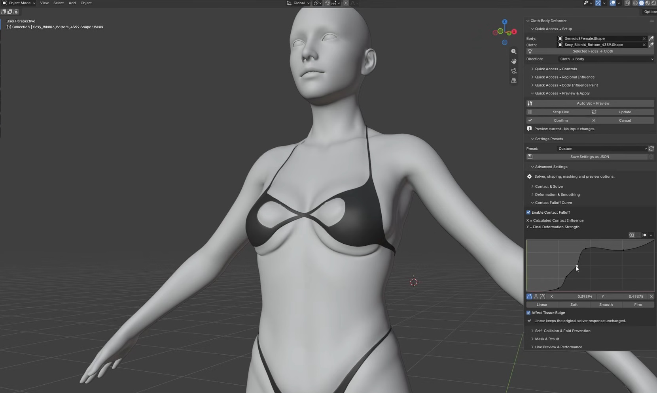Viewport: 657px width, 393px height.
Task: Set curve handle type to auto
Action: click(x=529, y=296)
